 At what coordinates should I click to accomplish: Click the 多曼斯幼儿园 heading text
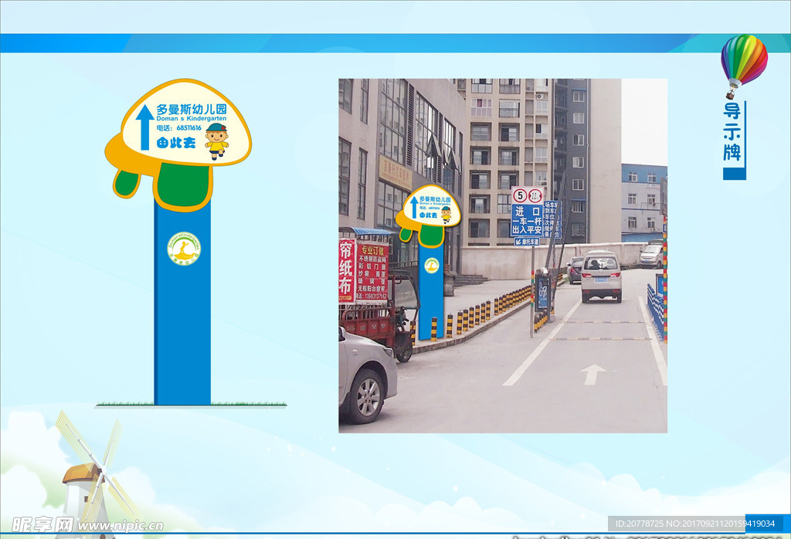[x=192, y=110]
